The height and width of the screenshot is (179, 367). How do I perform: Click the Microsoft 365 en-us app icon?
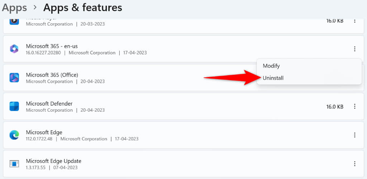[14, 49]
